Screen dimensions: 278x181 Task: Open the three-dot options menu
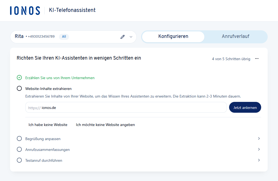tap(257, 59)
